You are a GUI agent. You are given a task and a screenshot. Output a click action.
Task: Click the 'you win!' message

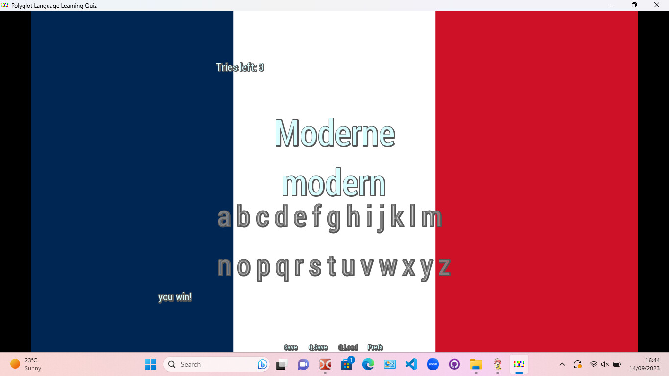pyautogui.click(x=175, y=297)
